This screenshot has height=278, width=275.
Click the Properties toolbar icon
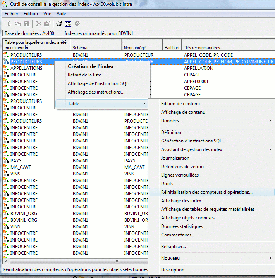[x=47, y=24]
